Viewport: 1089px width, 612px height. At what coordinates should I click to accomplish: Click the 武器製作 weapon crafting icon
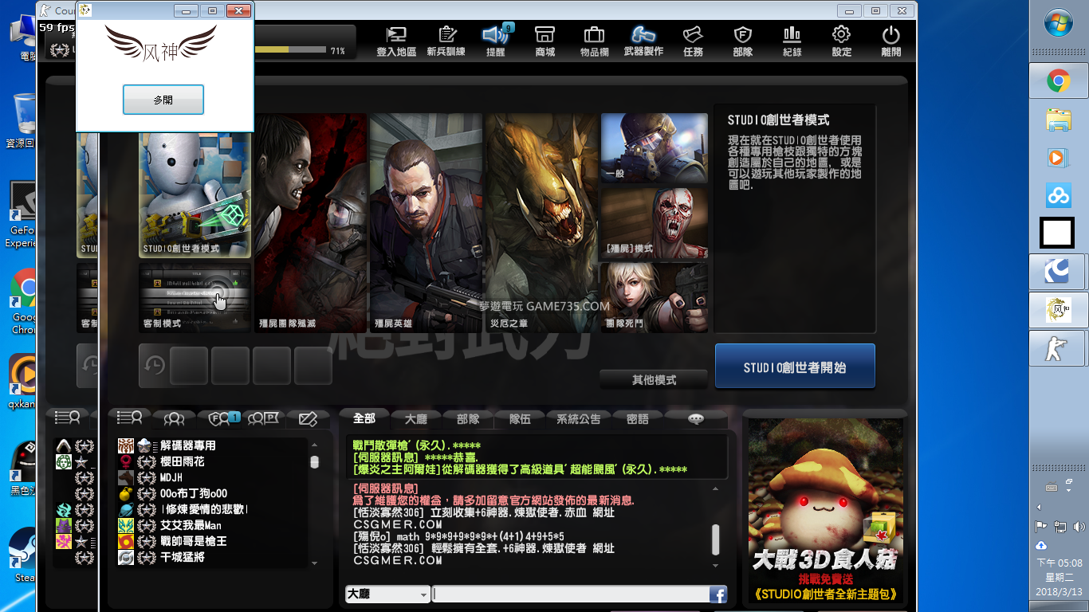[x=643, y=41]
